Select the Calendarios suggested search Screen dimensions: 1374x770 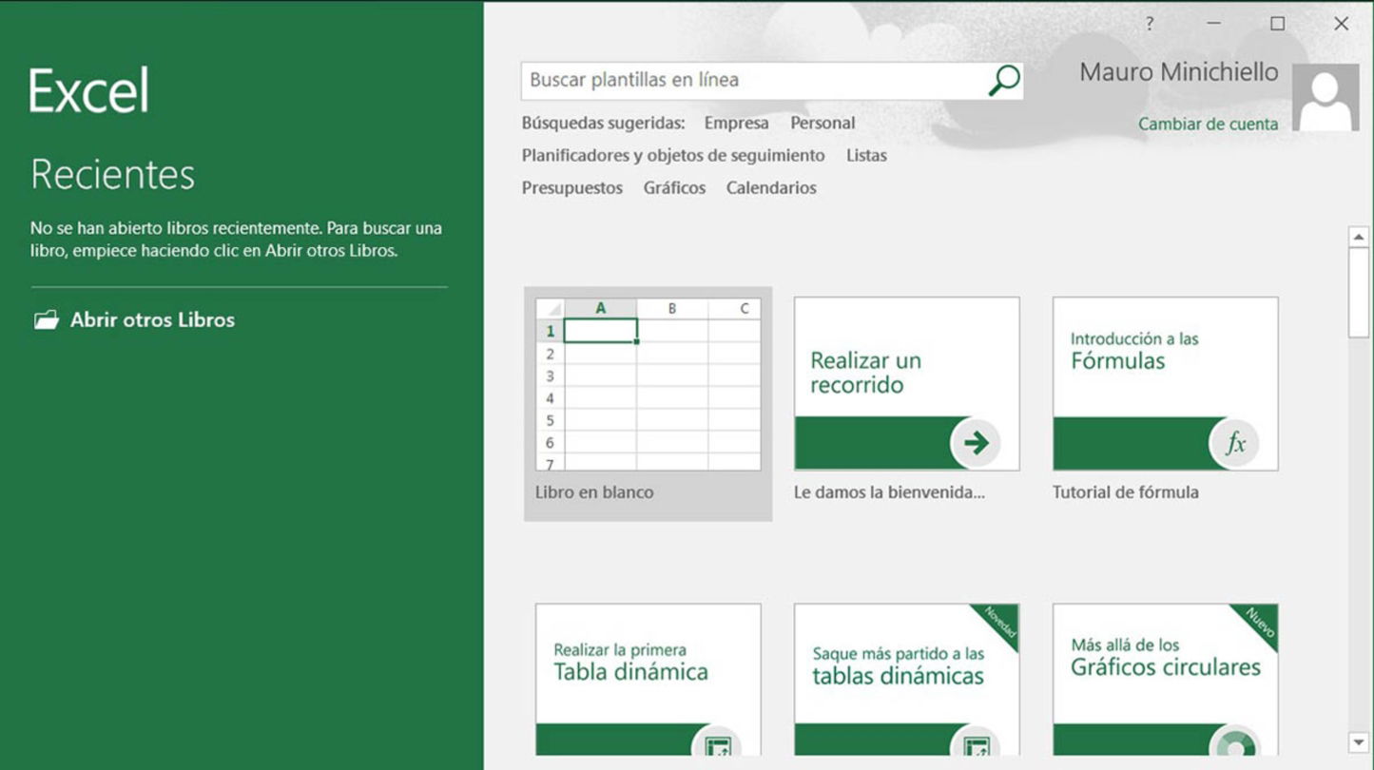click(771, 187)
